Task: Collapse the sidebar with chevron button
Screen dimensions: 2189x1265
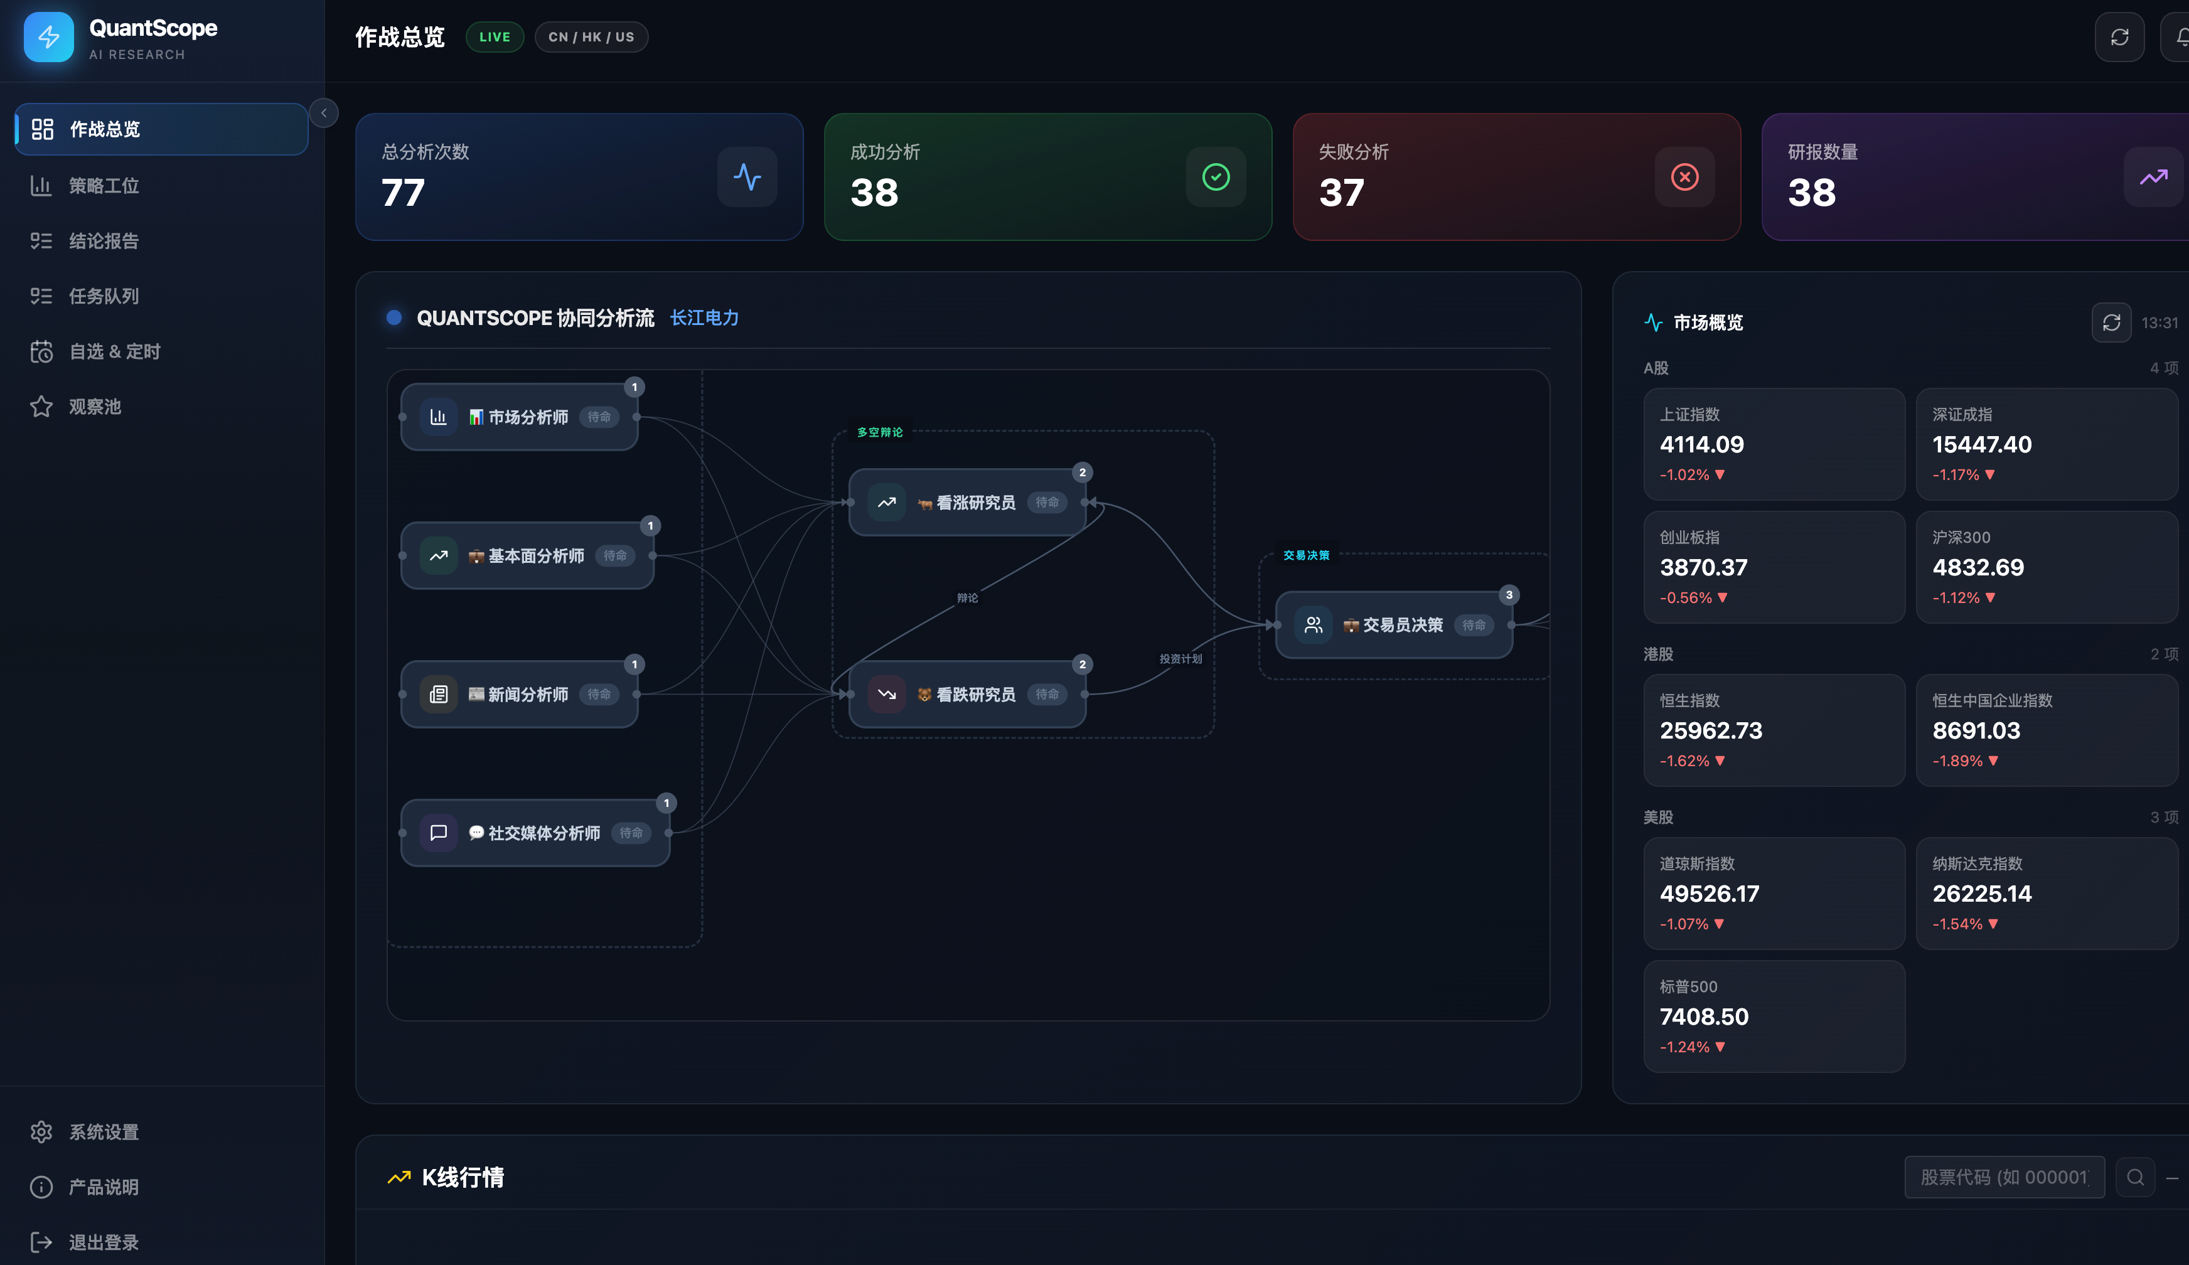Action: pos(324,113)
